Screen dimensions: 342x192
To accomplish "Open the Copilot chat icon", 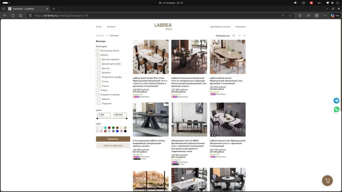I will pos(335,15).
